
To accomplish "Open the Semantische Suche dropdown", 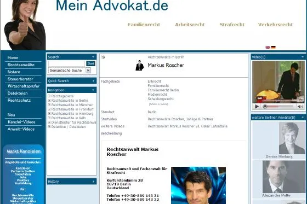I will pyautogui.click(x=88, y=71).
